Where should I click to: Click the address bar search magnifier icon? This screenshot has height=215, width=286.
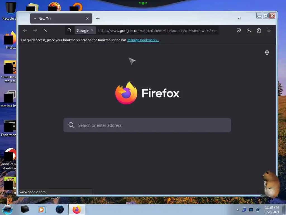tap(70, 30)
